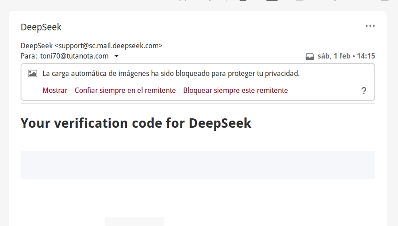Click the inbox folder icon beside the date

click(x=310, y=56)
